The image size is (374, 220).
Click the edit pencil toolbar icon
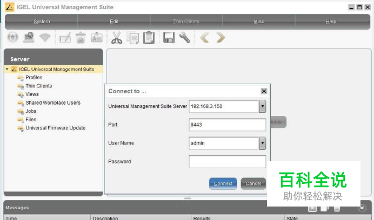pyautogui.click(x=65, y=37)
